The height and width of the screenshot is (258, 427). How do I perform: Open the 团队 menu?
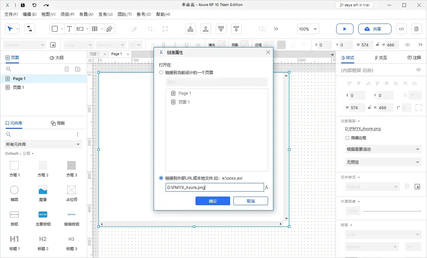point(125,14)
